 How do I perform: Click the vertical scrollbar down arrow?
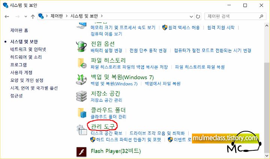click(267, 155)
